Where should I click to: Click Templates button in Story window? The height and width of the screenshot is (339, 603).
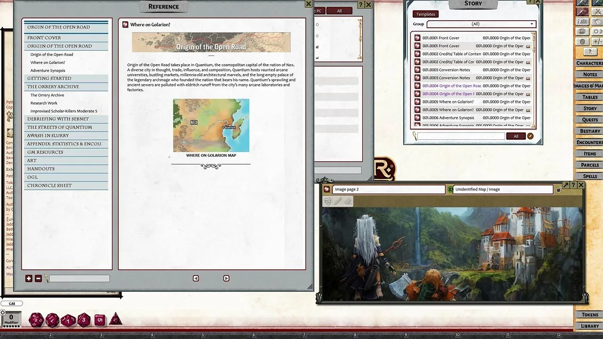click(x=425, y=14)
